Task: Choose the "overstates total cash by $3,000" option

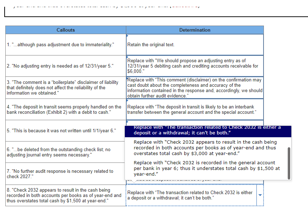Action: [x=208, y=148]
